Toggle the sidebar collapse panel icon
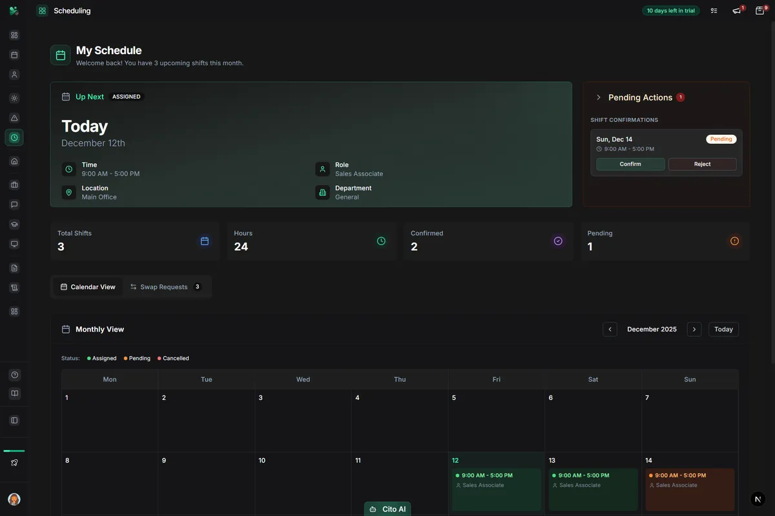The image size is (775, 516). coord(14,421)
